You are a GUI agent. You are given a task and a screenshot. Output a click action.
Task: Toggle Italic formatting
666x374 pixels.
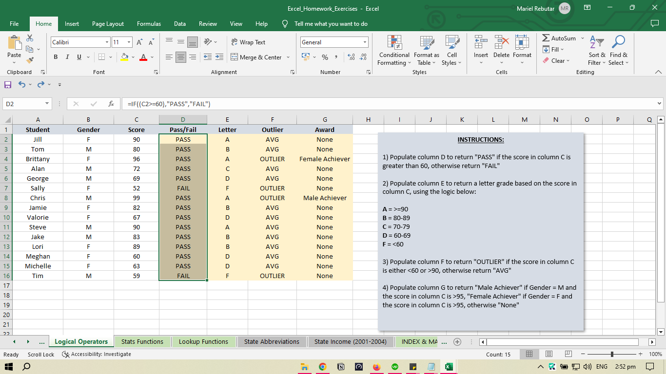coord(67,57)
